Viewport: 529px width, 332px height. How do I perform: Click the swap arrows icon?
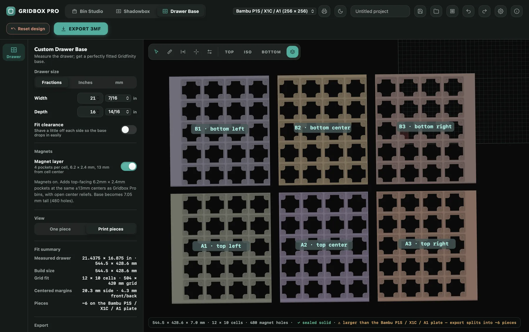point(210,52)
